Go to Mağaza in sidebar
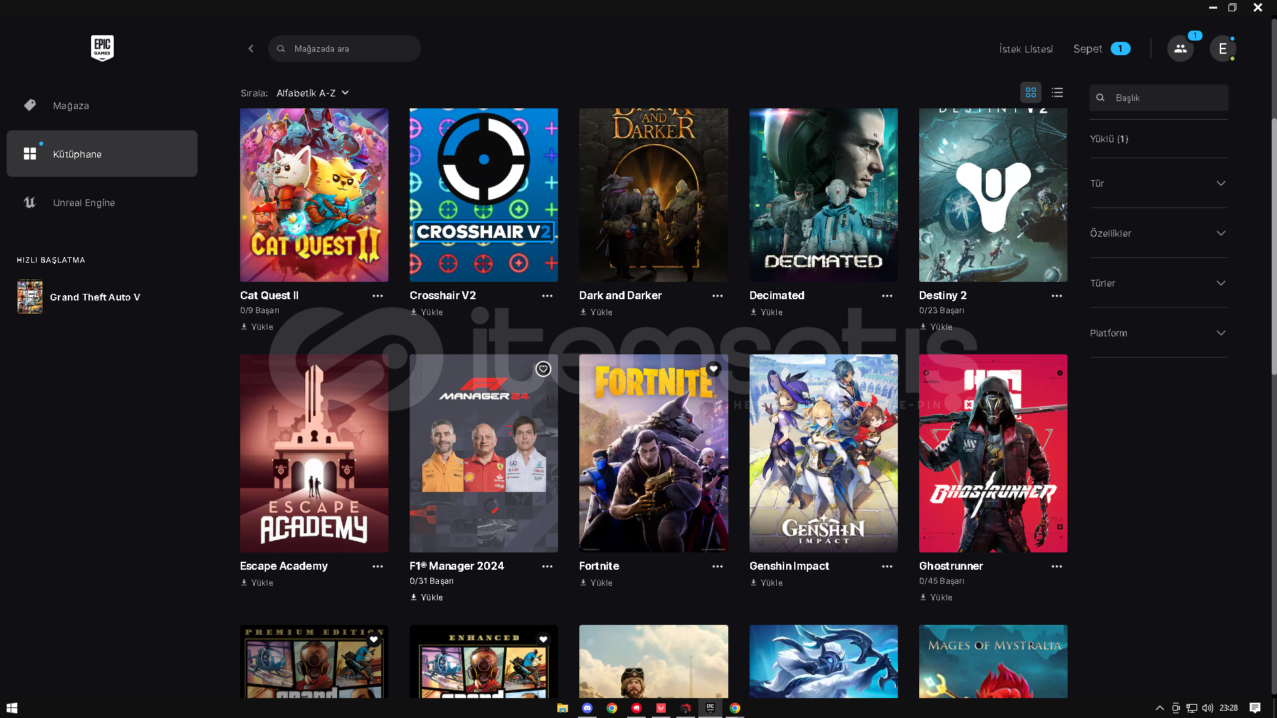The width and height of the screenshot is (1277, 718). (x=71, y=106)
